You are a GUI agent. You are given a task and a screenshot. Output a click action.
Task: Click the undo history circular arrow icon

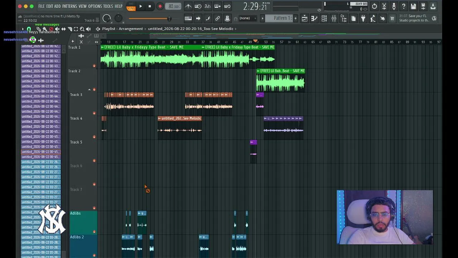tap(374, 6)
